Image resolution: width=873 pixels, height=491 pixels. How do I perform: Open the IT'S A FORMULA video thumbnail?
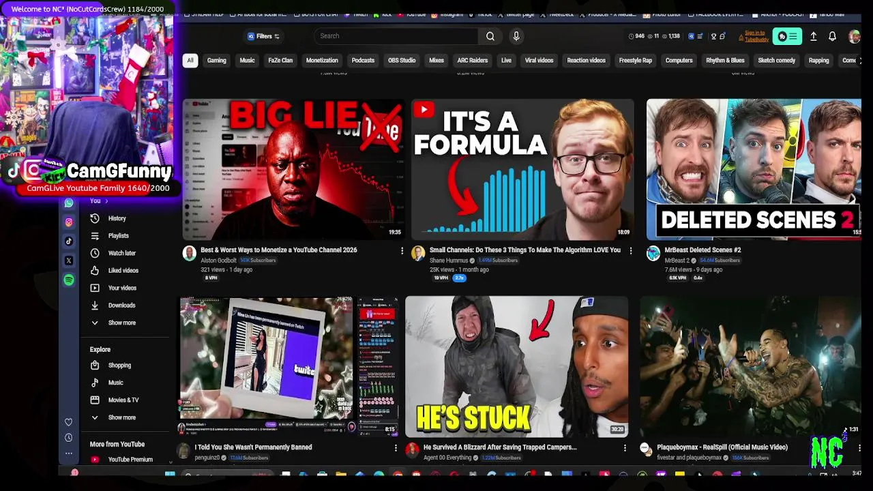point(522,170)
